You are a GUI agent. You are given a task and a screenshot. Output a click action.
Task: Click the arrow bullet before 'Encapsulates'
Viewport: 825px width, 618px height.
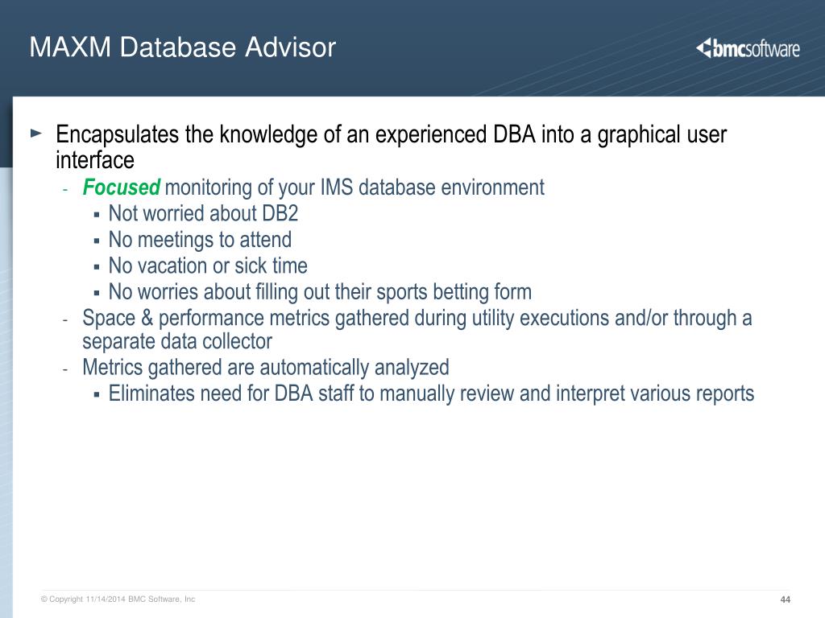tap(36, 134)
